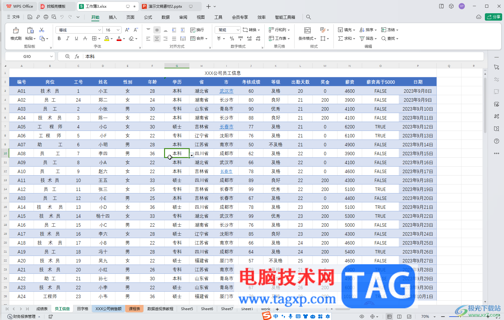Screen dimensions: 504x320
Task: Toggle Wrap Text (换行)
Action: (197, 30)
